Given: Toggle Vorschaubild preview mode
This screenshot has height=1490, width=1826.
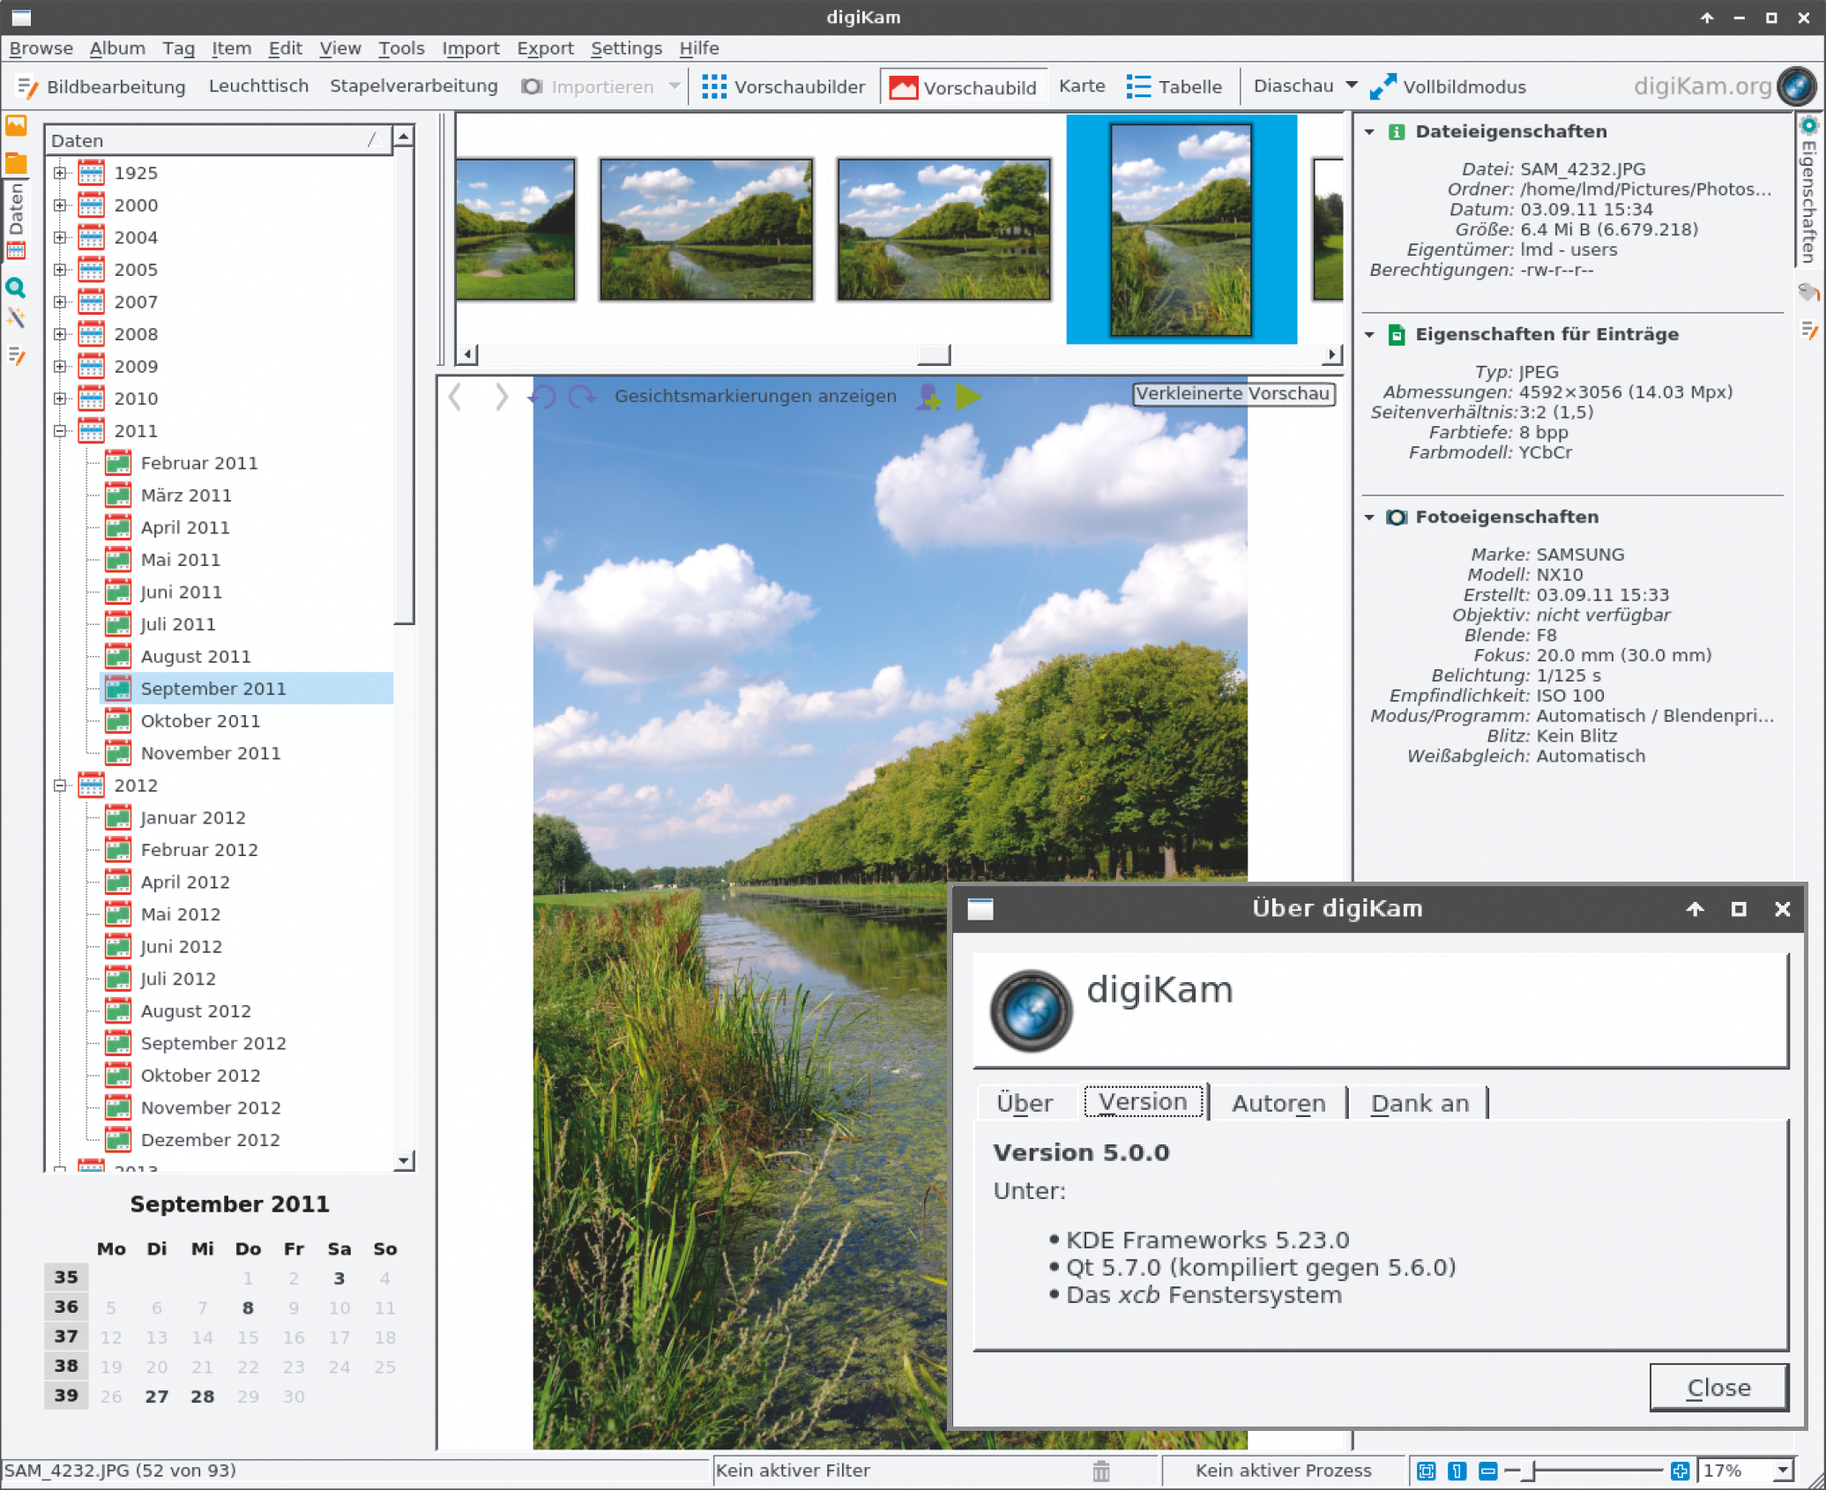Looking at the screenshot, I should pos(963,87).
